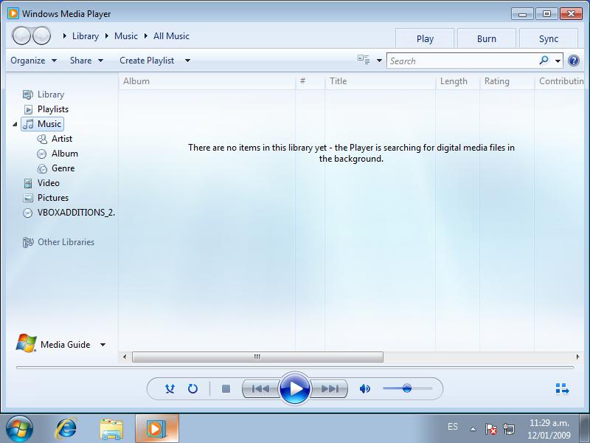Adjust the volume slider
590x443 pixels.
click(x=406, y=388)
